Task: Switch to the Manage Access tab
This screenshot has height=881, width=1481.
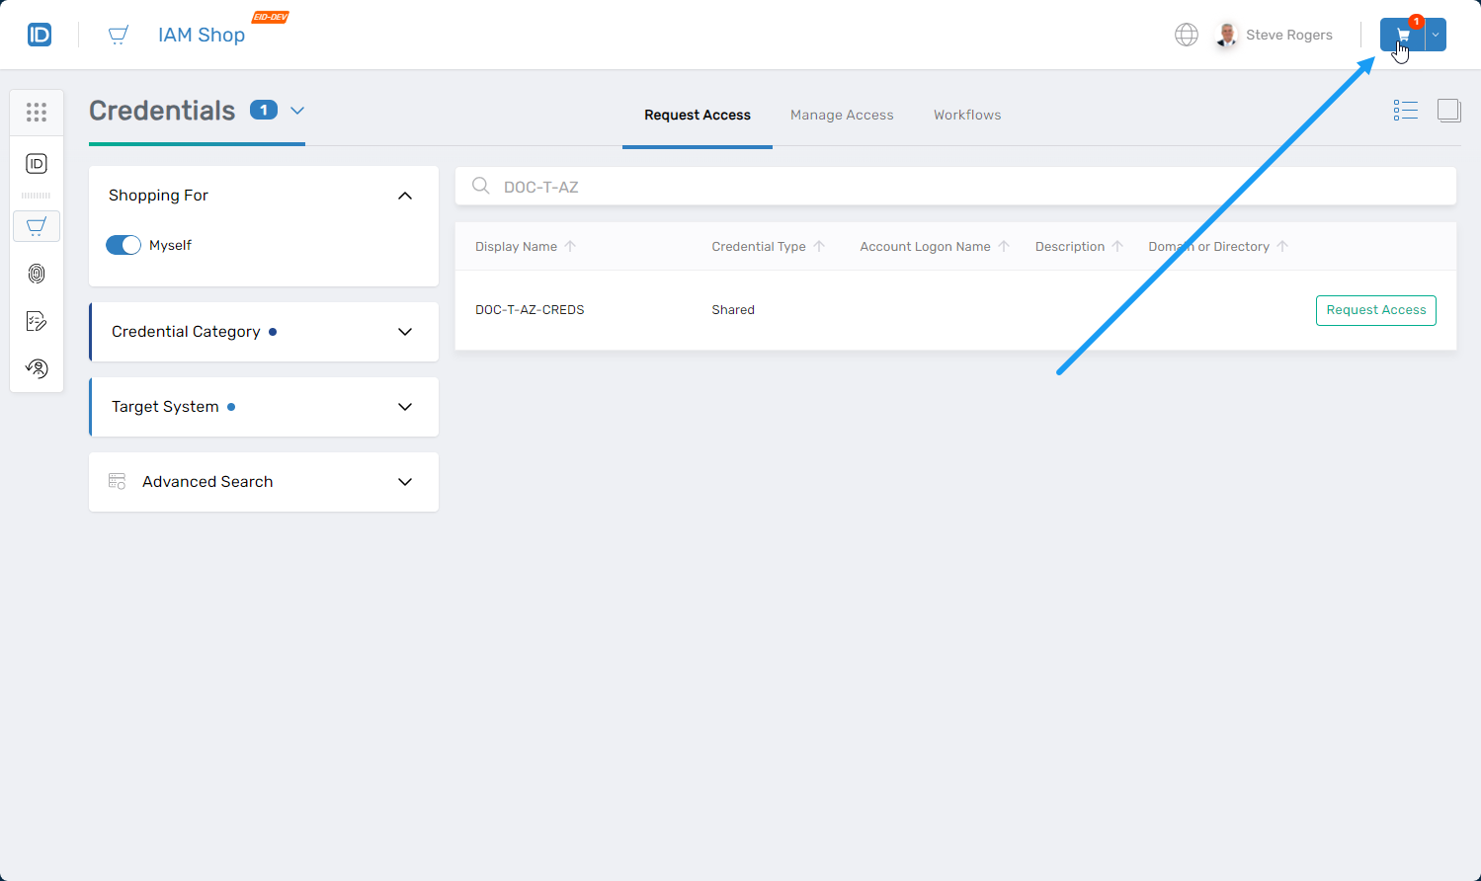Action: pyautogui.click(x=842, y=116)
